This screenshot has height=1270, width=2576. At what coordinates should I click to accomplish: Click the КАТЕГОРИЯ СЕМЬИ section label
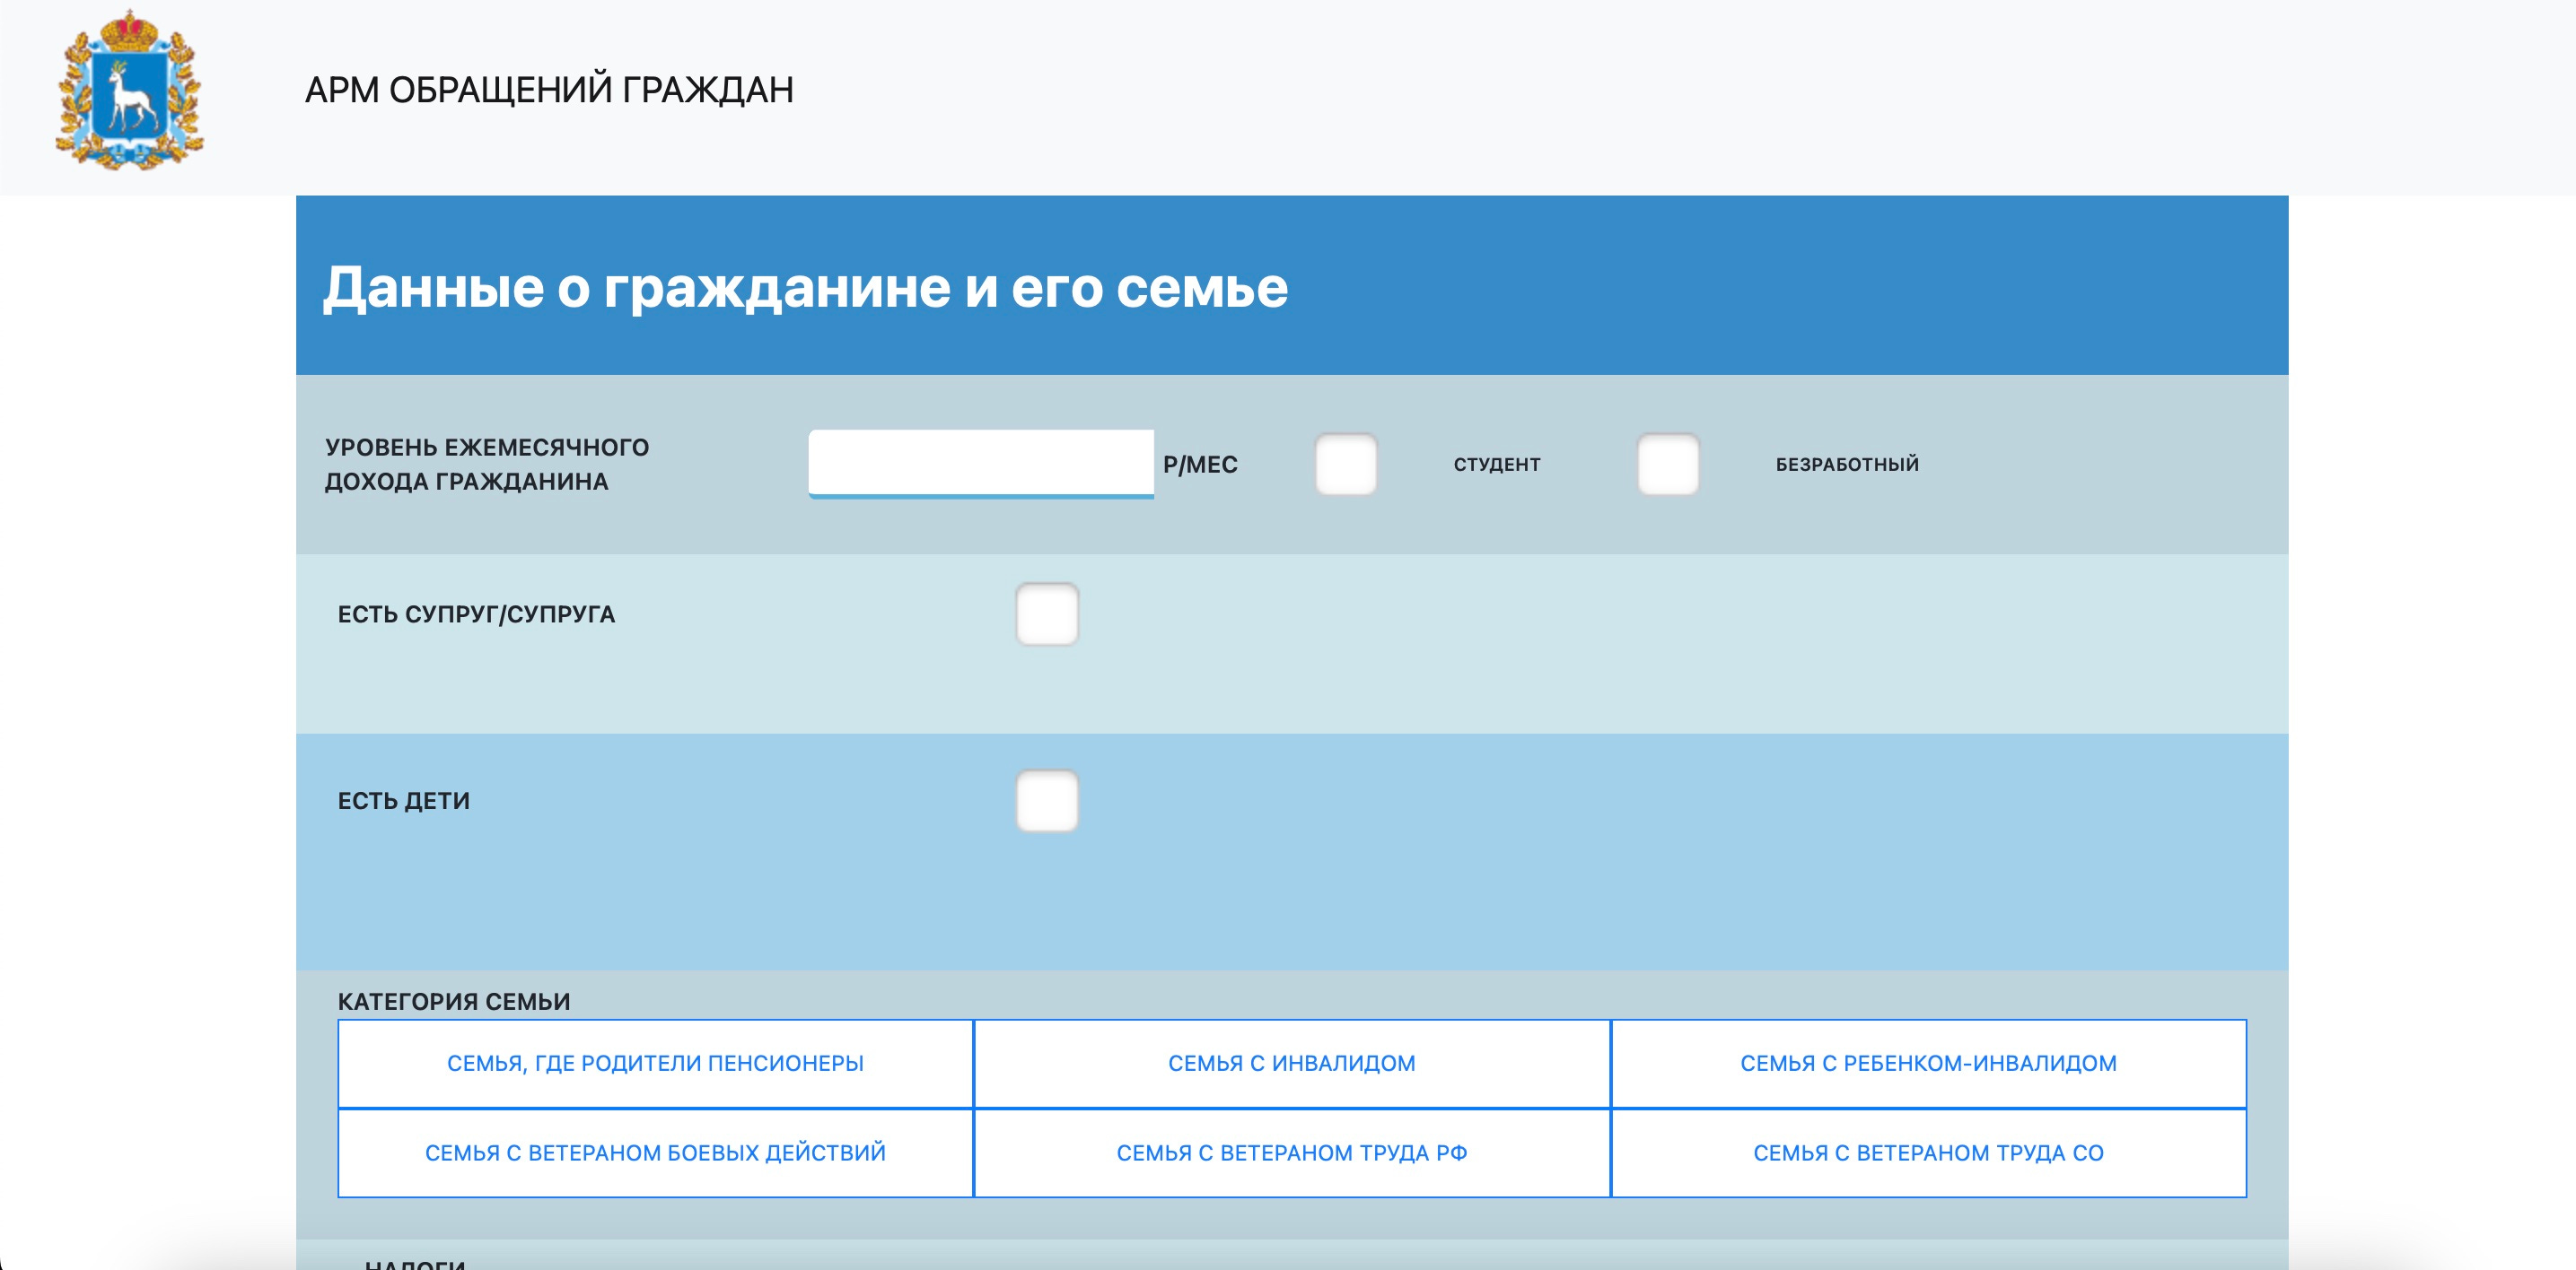pos(454,1001)
